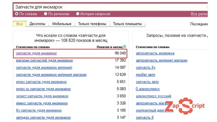This screenshot has width=217, height=122.
Task: Click the impressions value '96 049'
Action: pos(120,53)
